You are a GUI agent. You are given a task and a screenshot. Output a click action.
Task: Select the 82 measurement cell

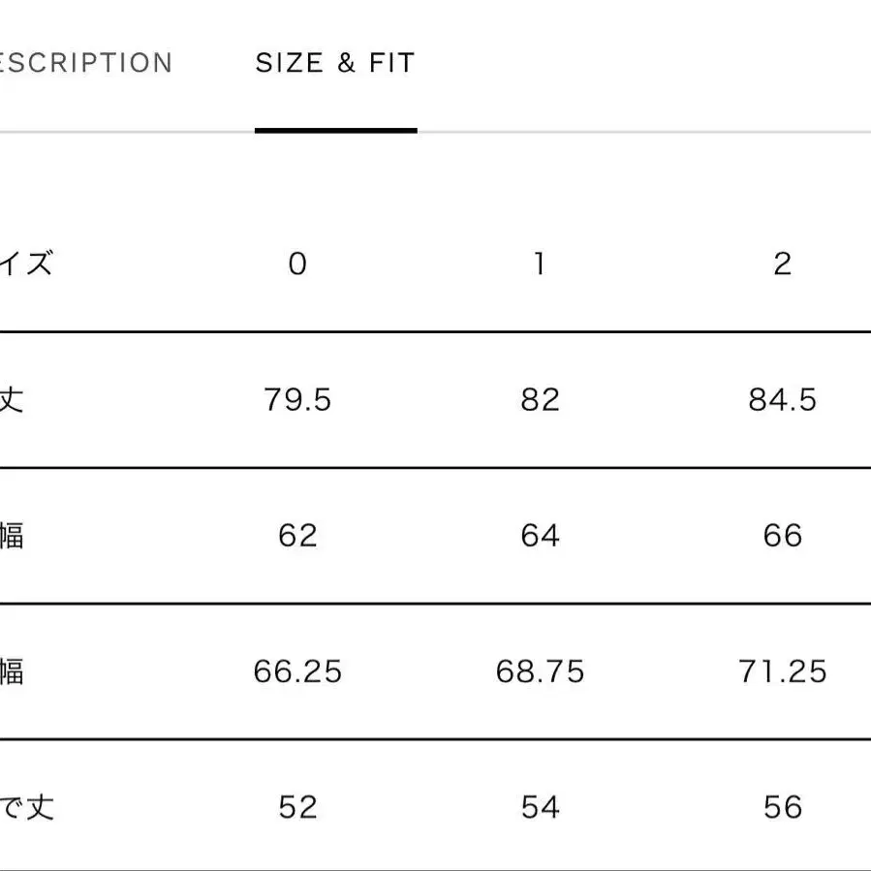coord(540,400)
